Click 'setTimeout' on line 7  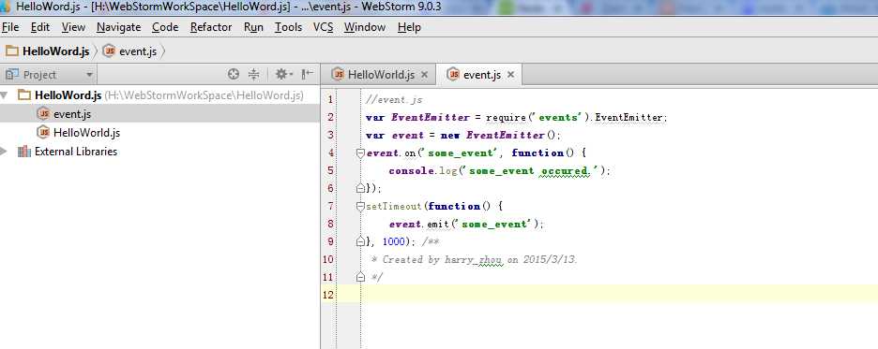tap(394, 206)
